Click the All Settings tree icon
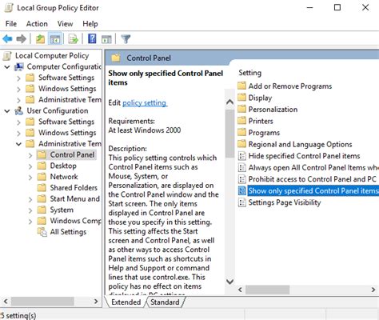This screenshot has width=379, height=320. [x=42, y=232]
